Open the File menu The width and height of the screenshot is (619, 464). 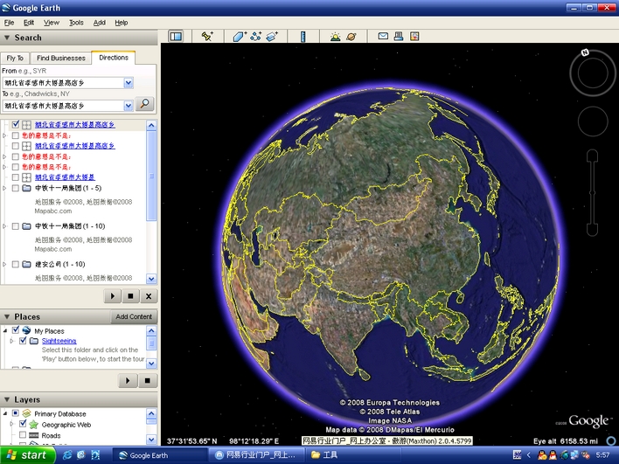9,23
